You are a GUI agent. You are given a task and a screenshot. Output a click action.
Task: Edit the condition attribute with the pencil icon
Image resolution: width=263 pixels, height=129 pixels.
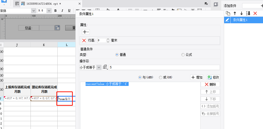pyautogui.click(x=227, y=20)
